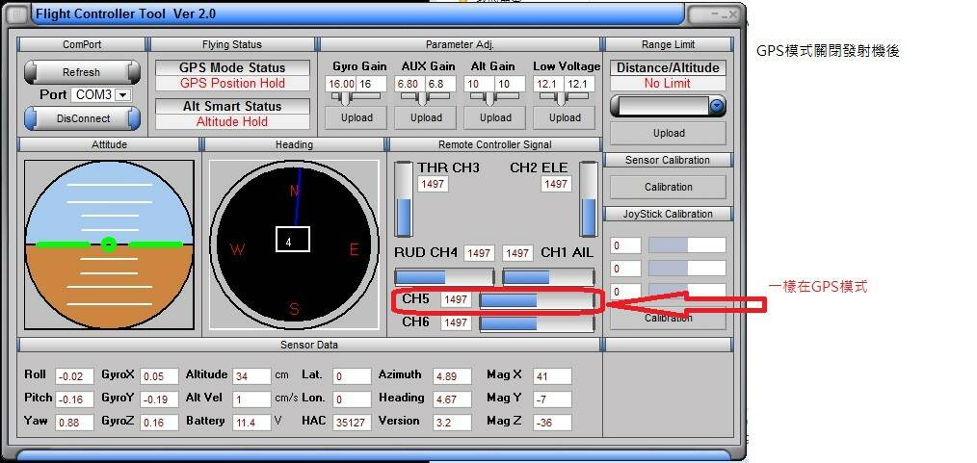Click the first JoyStick calibration value field
Image resolution: width=977 pixels, height=463 pixels.
pos(625,245)
